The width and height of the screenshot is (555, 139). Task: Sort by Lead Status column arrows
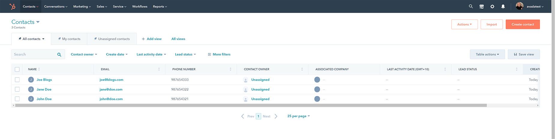pos(517,69)
